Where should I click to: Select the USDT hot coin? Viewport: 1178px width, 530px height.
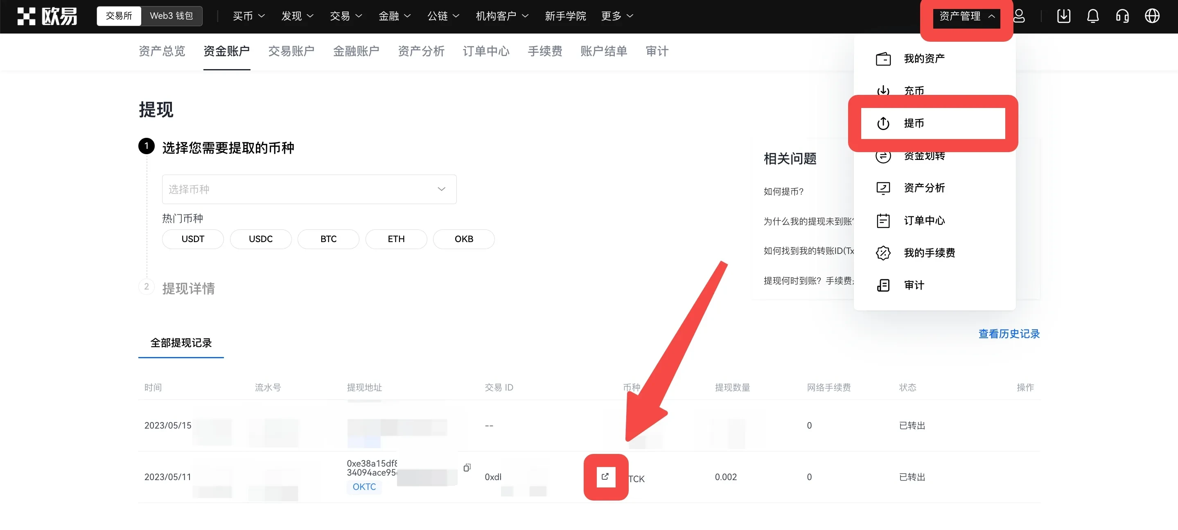192,239
